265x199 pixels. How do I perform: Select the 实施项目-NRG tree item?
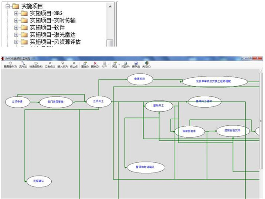(x=46, y=13)
